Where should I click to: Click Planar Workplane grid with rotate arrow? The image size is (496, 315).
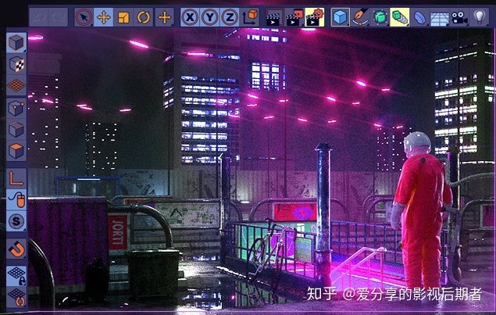tap(16, 297)
